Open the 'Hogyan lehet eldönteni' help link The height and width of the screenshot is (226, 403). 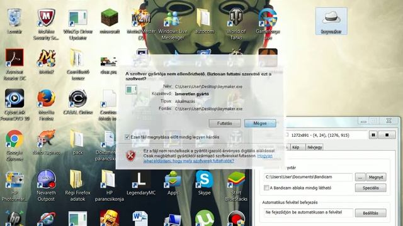click(208, 158)
